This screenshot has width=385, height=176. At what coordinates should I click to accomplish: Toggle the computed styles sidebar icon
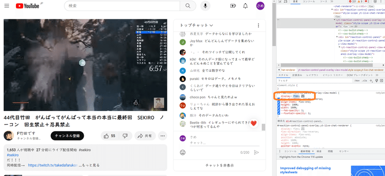pos(382,80)
